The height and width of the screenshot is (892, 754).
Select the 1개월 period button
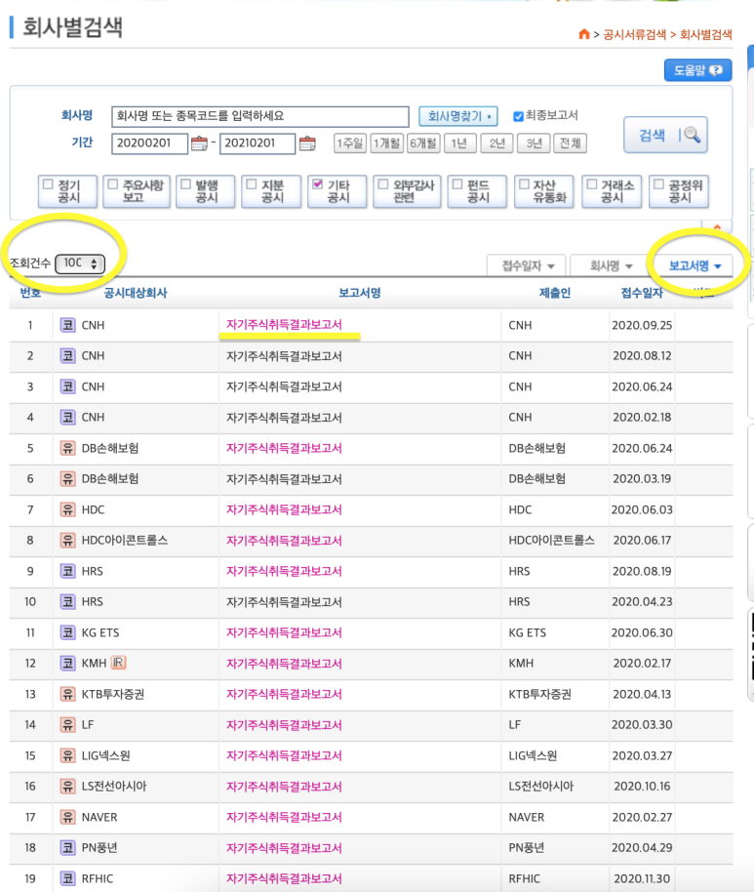(386, 143)
